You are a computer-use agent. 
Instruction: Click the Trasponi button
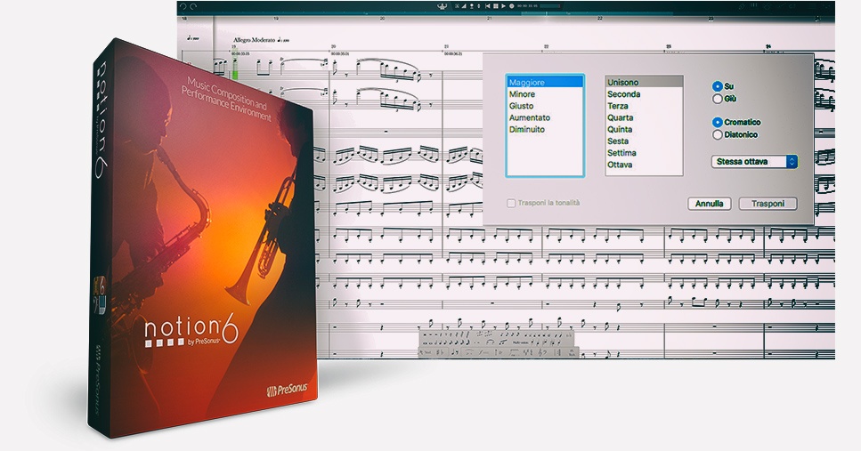click(x=768, y=204)
